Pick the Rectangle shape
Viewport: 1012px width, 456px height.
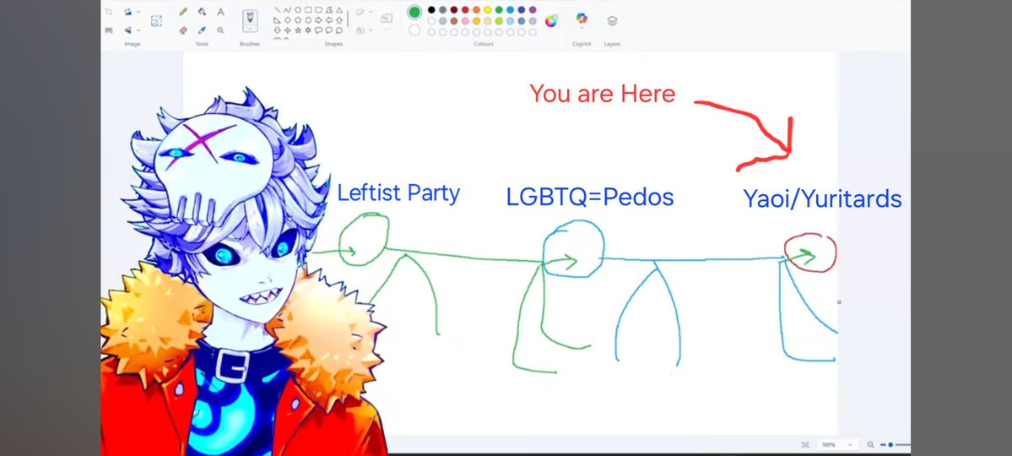309,9
